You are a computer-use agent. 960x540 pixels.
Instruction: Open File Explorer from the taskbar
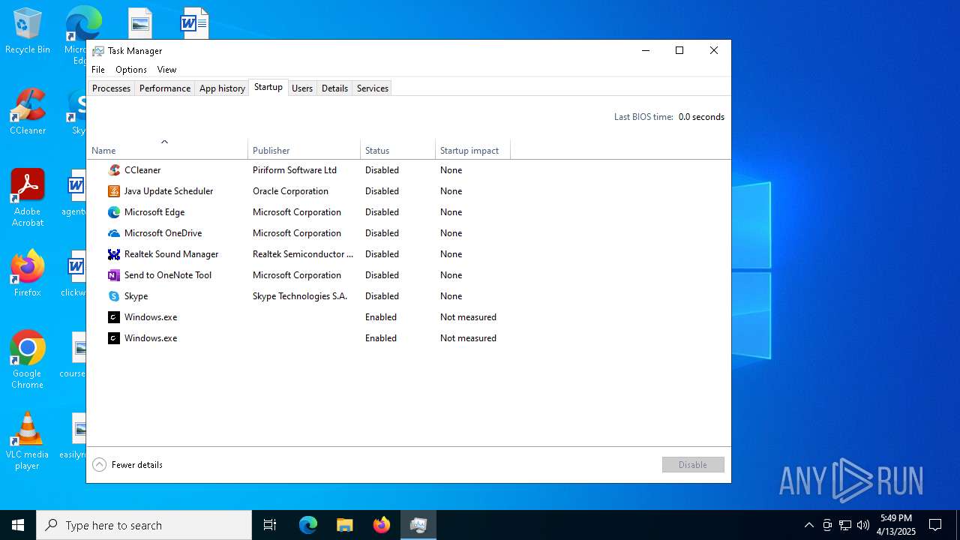[x=345, y=525]
